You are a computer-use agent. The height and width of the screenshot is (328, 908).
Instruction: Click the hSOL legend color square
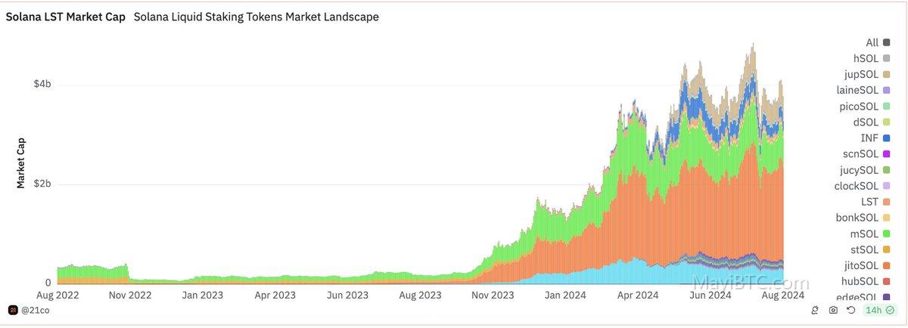(x=887, y=58)
